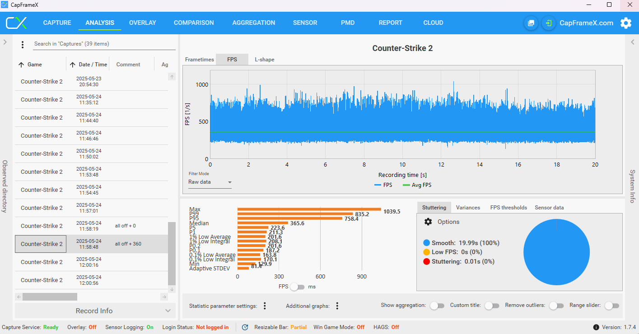Image resolution: width=639 pixels, height=334 pixels.
Task: Click the refresh icon next to Resizable Bar
Action: tap(245, 327)
